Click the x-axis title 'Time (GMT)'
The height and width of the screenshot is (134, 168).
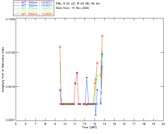pyautogui.click(x=89, y=127)
